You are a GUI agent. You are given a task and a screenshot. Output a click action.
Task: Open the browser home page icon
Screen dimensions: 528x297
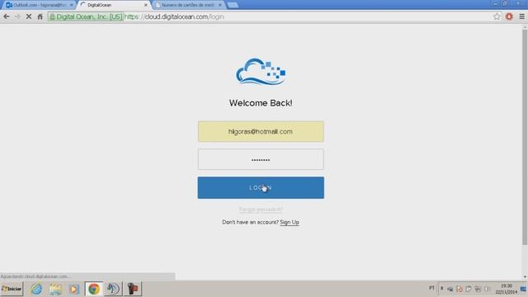tap(40, 16)
